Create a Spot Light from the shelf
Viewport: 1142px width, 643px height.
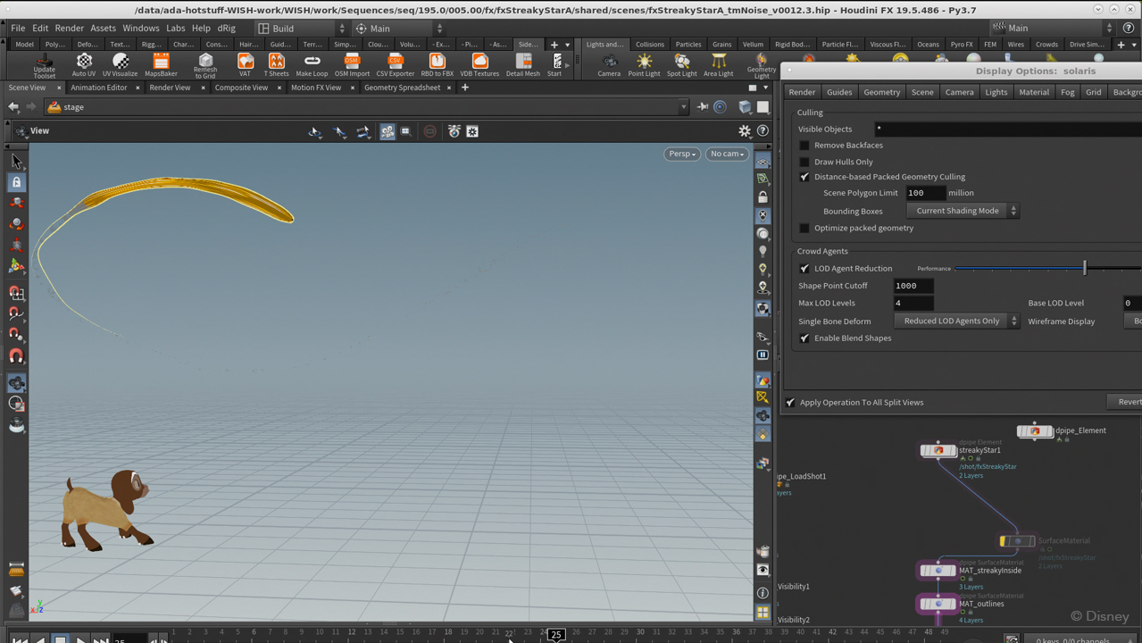pos(681,65)
